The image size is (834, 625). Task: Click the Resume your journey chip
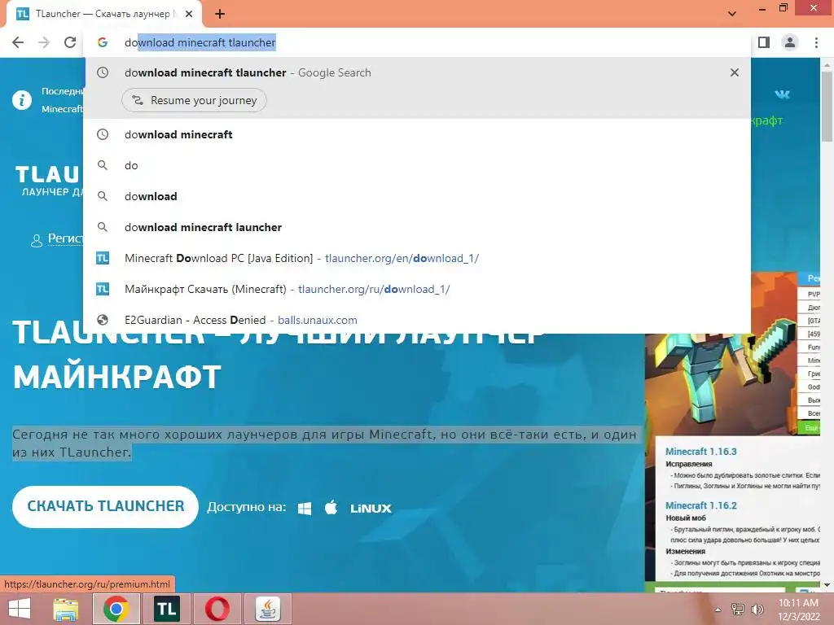click(194, 100)
